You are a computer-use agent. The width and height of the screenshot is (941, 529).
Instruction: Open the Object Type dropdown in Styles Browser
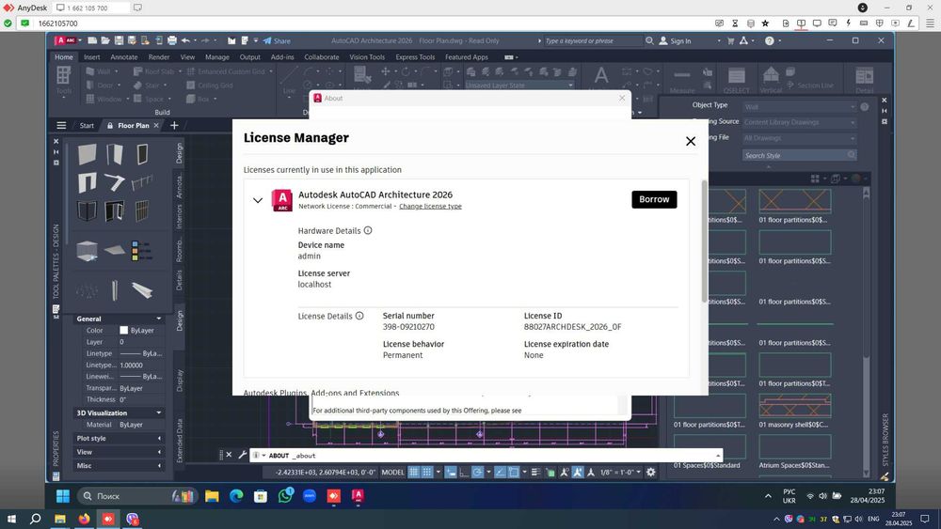(x=799, y=106)
